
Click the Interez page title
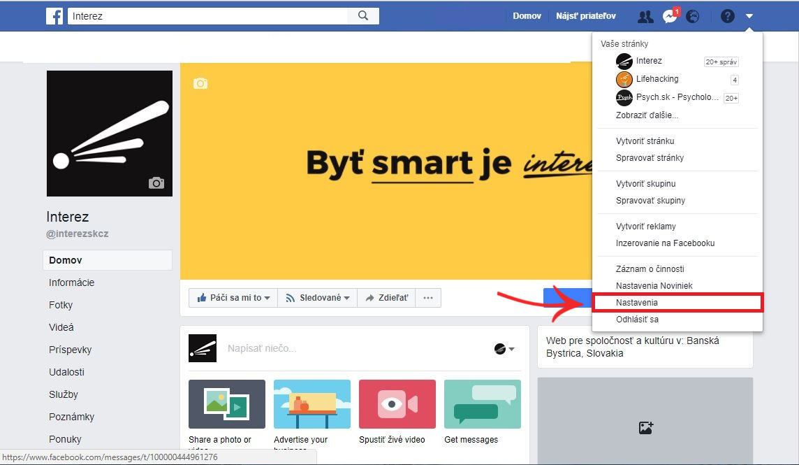[67, 217]
